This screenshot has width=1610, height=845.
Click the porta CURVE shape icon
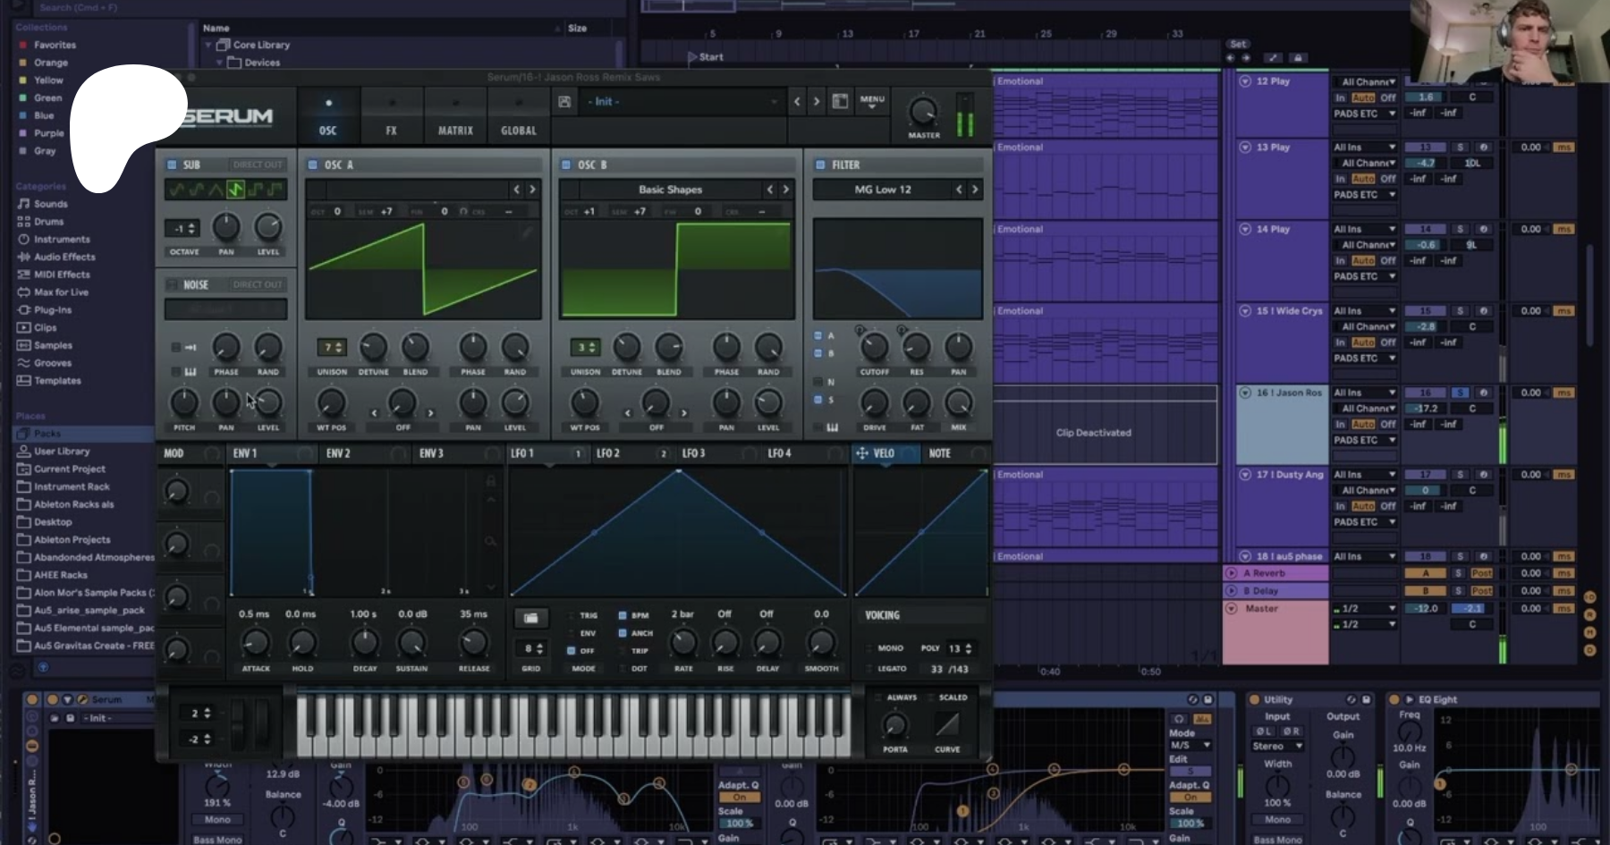(x=946, y=725)
